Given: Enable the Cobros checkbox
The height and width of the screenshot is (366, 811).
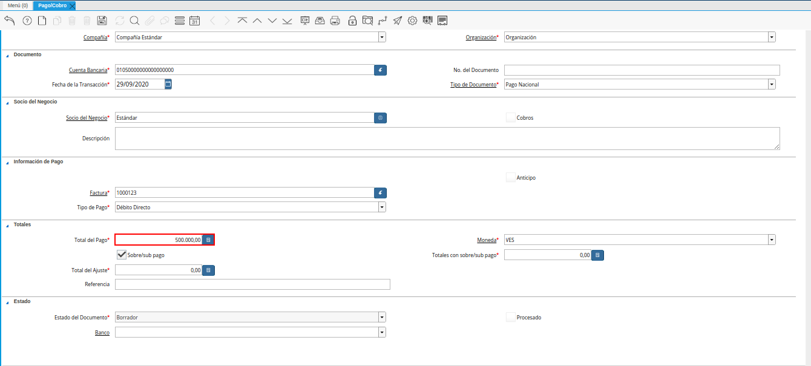Looking at the screenshot, I should click(x=511, y=117).
